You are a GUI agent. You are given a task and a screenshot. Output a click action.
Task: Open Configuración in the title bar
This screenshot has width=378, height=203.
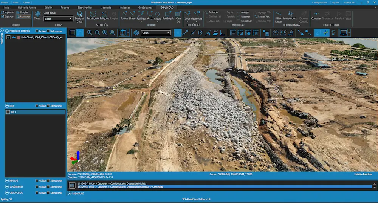320,2
